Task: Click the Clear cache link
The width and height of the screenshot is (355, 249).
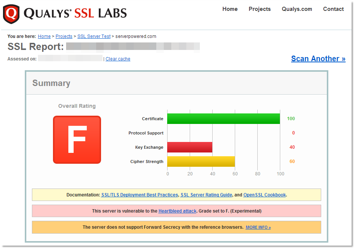Action: 118,59
